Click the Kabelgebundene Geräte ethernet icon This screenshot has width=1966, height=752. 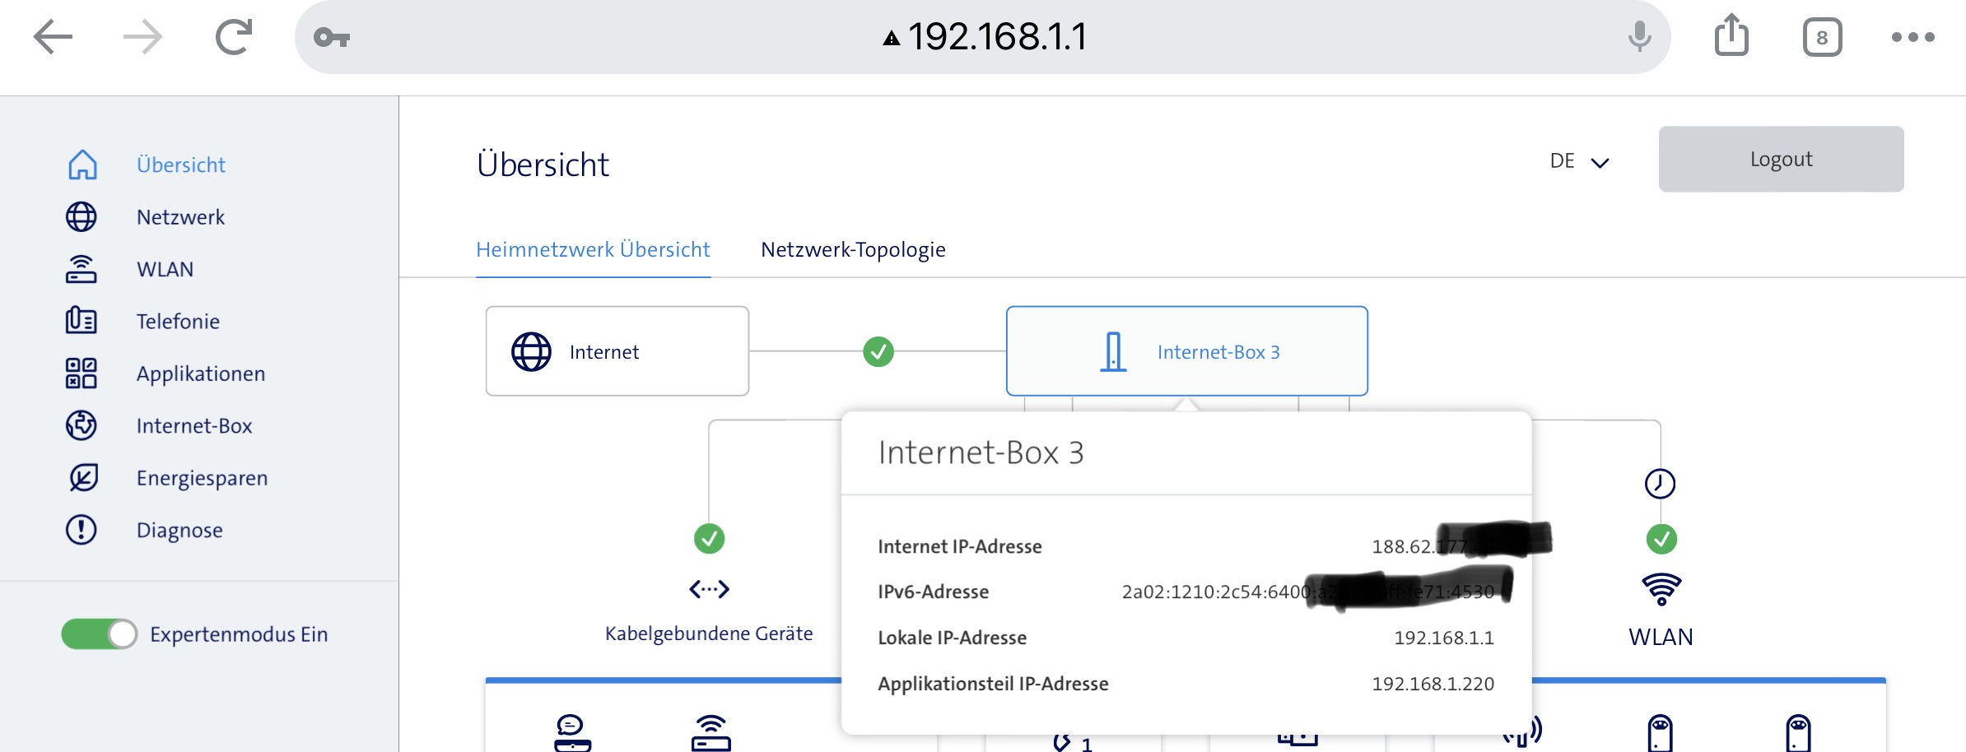click(x=709, y=589)
